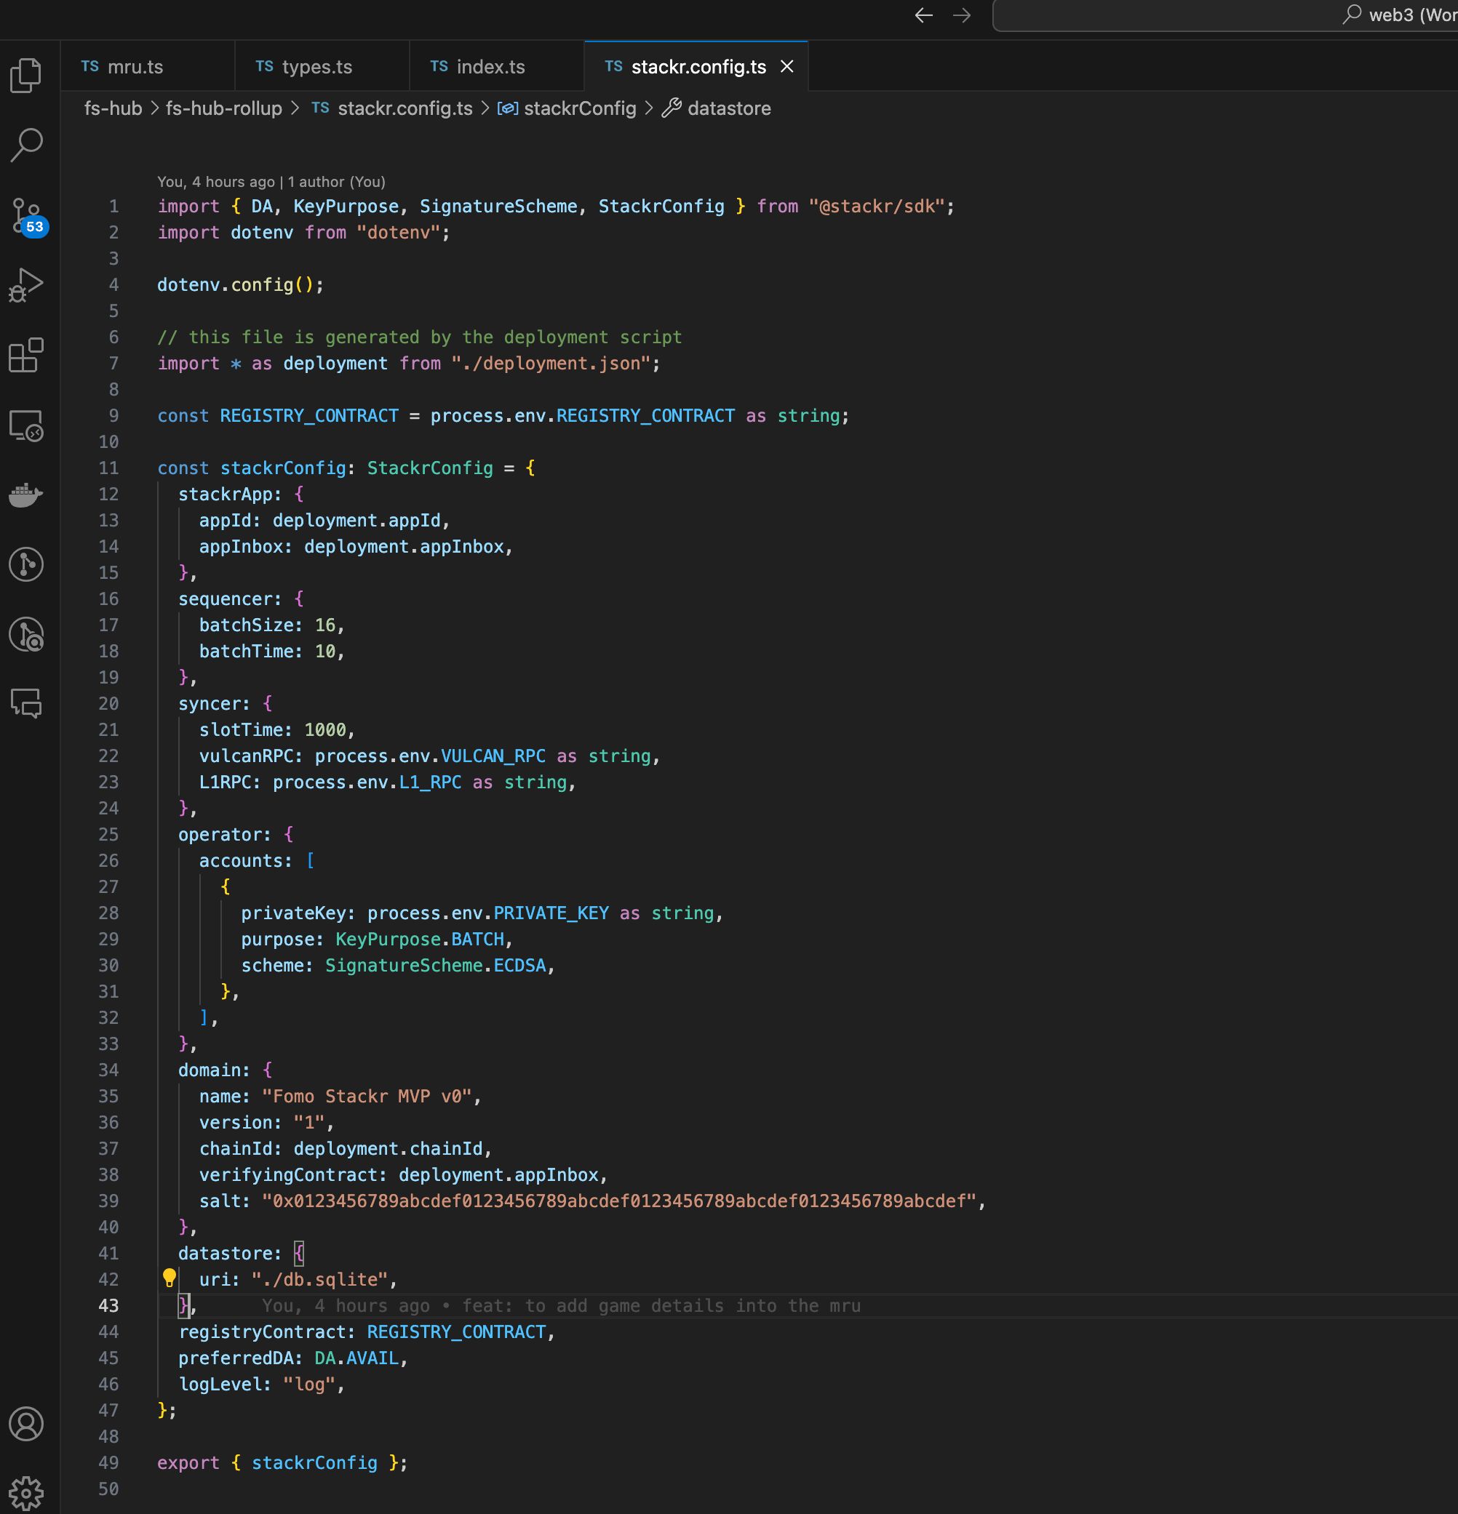Click the salt hex string value
Image resolution: width=1458 pixels, height=1514 pixels.
[x=619, y=1202]
